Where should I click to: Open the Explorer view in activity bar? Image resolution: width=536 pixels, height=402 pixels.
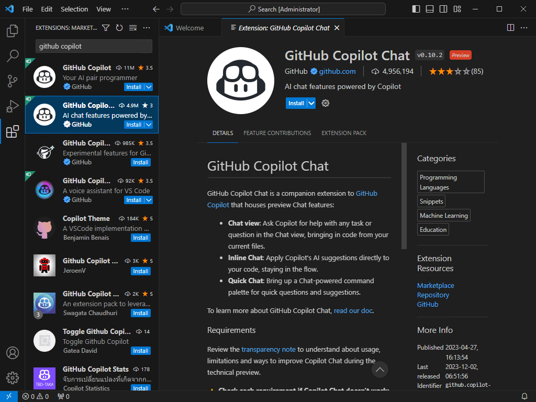[x=13, y=31]
